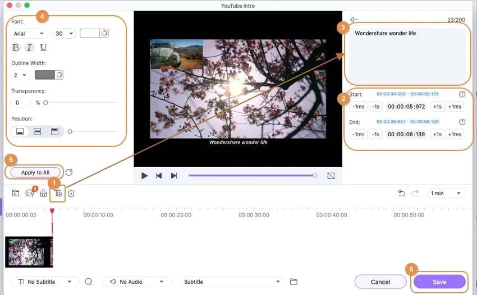Open the No Audio dropdown
The height and width of the screenshot is (295, 477).
tap(137, 282)
